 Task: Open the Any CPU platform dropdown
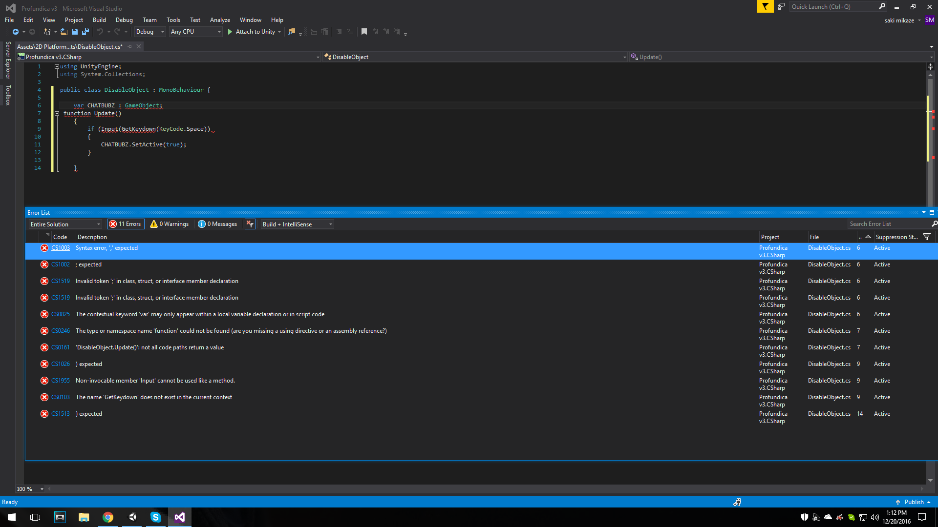point(195,32)
